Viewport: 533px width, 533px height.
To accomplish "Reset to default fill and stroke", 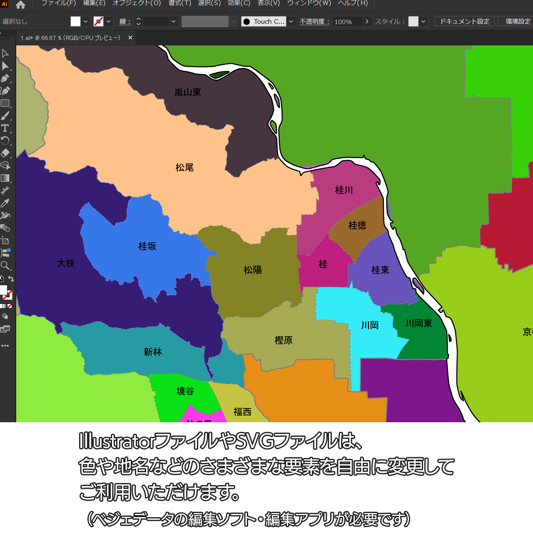I will tap(2, 279).
